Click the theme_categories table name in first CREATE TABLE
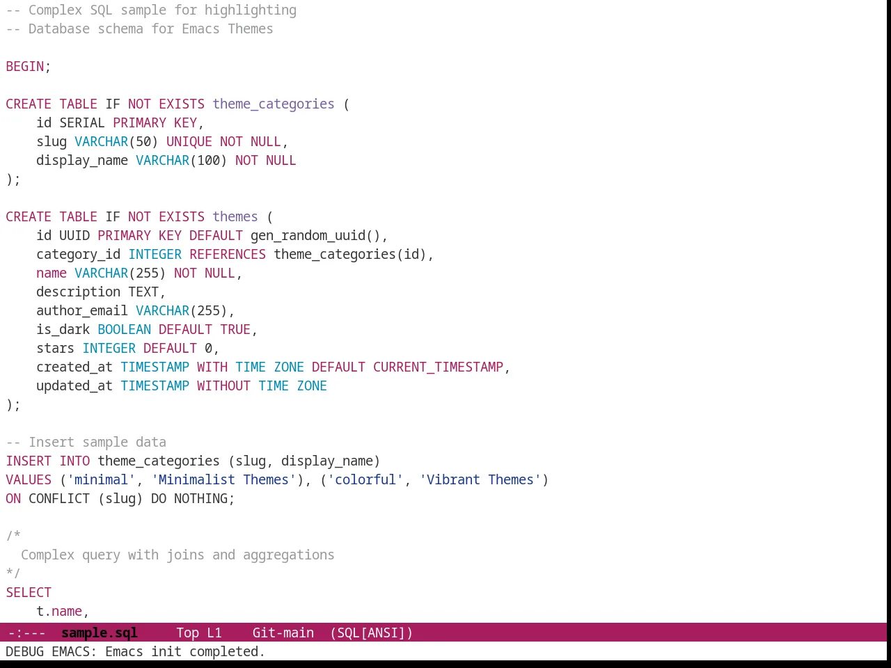Image resolution: width=891 pixels, height=668 pixels. pyautogui.click(x=274, y=104)
